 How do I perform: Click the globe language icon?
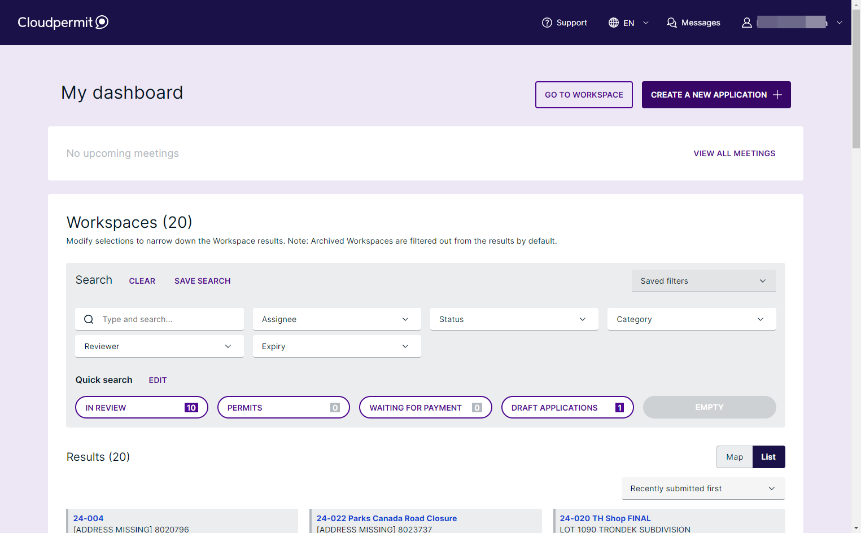click(x=614, y=23)
